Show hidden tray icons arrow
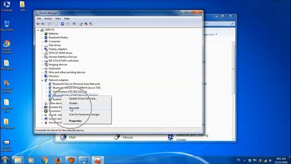The image size is (291, 164). pos(245,160)
